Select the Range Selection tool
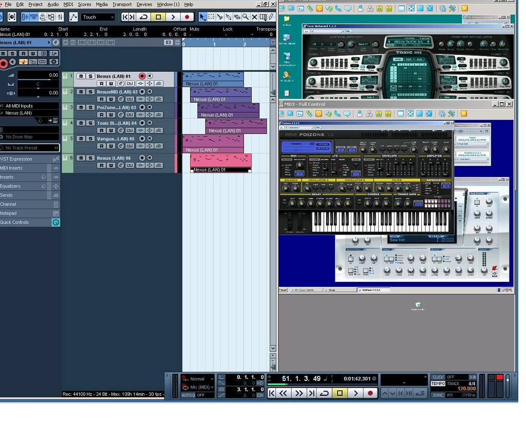 tap(211, 17)
